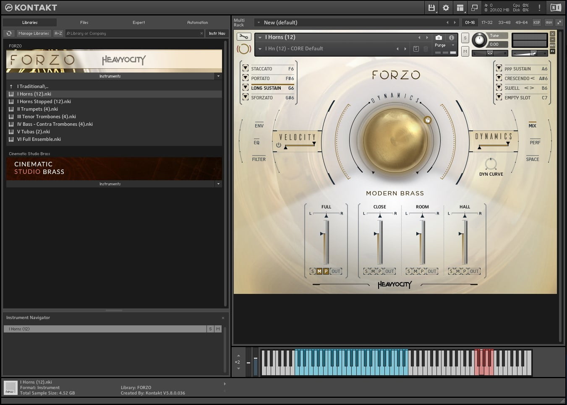Select the 17-32 instrument bank tab
567x405 pixels.
click(x=487, y=22)
